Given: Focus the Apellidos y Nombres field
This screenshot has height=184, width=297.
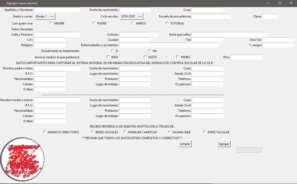Looking at the screenshot, I should pos(57,10).
